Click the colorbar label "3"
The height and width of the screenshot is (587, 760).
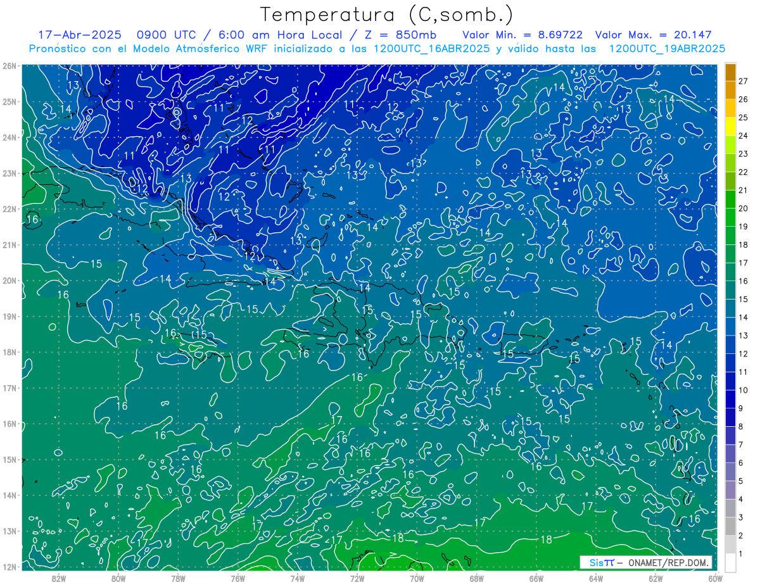click(x=741, y=517)
